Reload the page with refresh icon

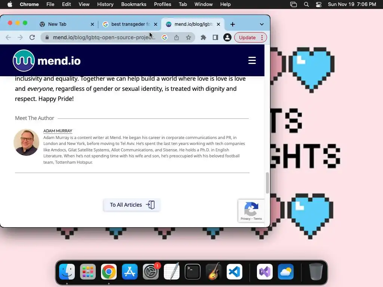point(32,37)
